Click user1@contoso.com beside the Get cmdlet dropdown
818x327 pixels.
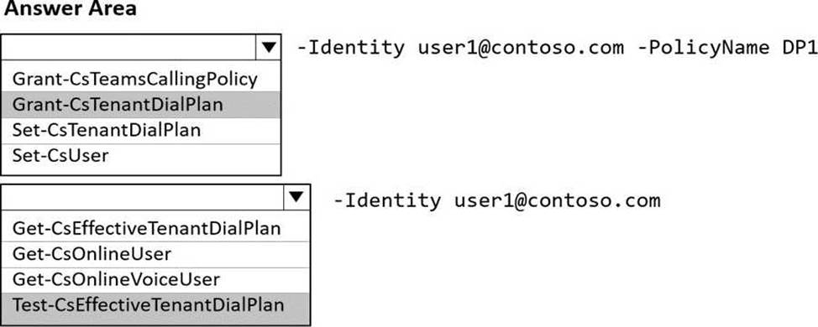557,200
